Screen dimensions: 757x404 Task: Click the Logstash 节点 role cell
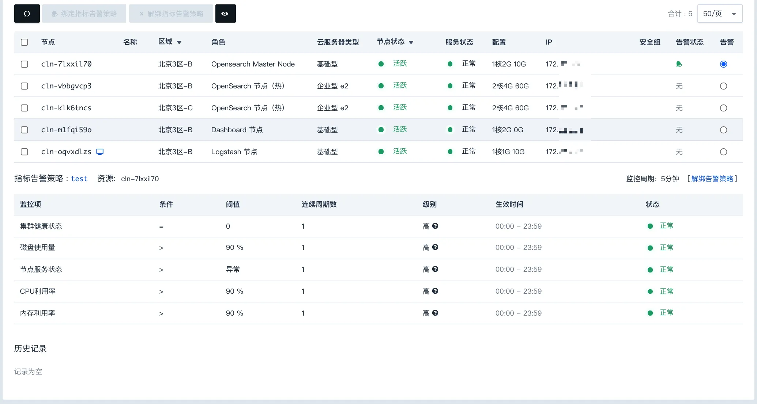tap(234, 152)
